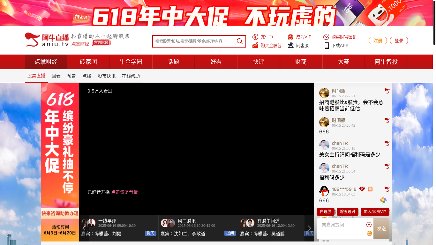Click 提问 on 风口财讯 program
Screen dimensions: 436x245
click(x=230, y=233)
